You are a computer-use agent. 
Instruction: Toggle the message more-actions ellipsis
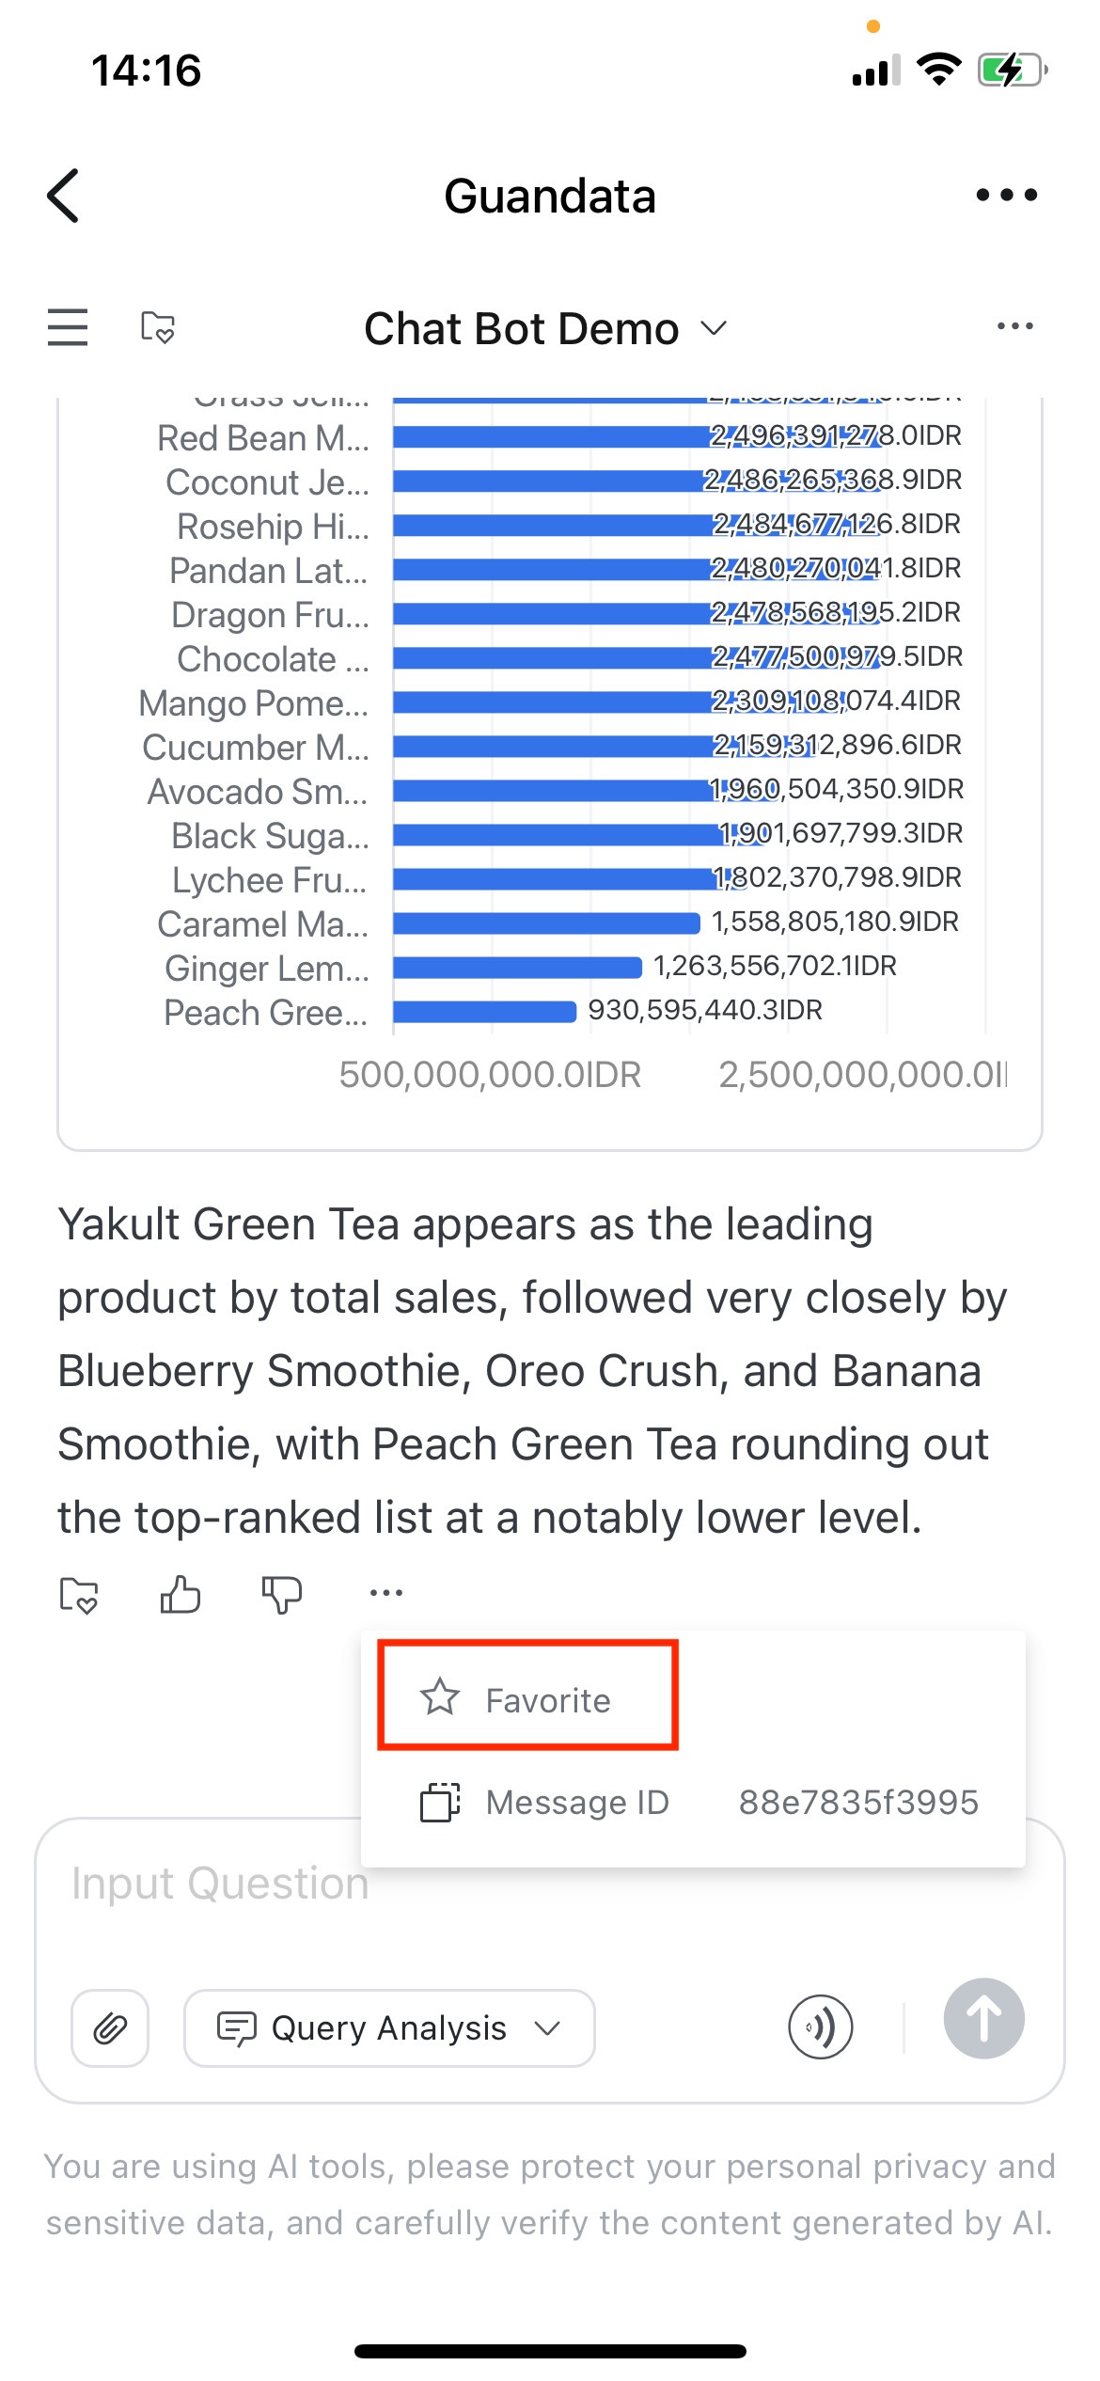pyautogui.click(x=386, y=1592)
